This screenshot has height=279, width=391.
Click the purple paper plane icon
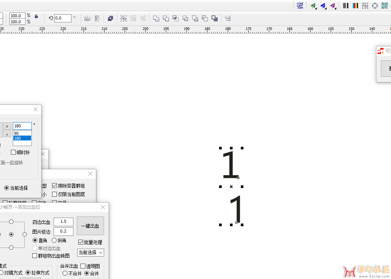(333, 6)
